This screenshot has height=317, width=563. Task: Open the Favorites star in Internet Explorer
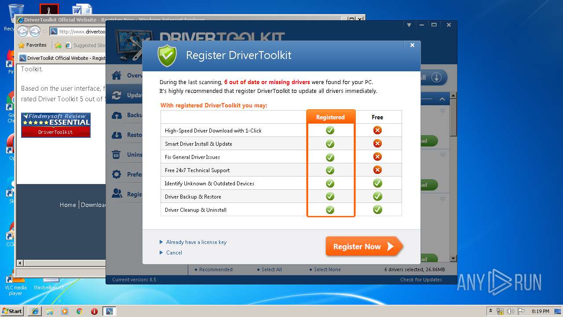point(32,45)
